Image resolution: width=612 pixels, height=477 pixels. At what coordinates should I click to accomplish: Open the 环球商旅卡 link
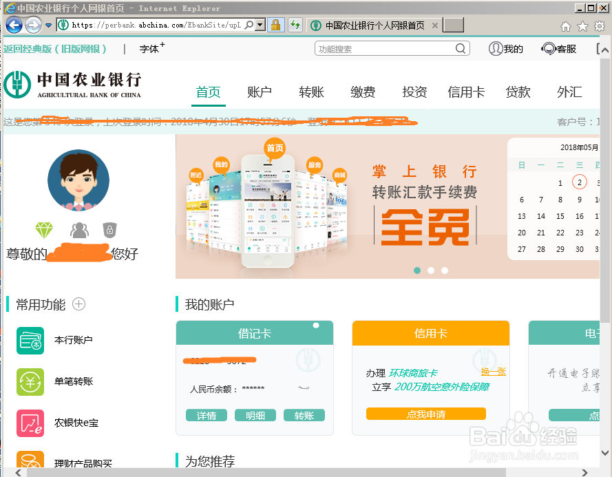pos(413,373)
